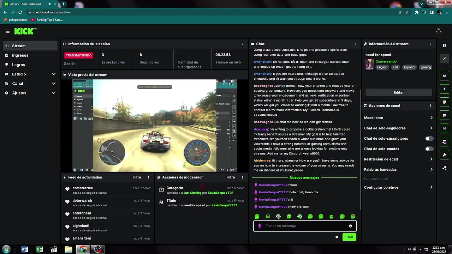This screenshot has width=452, height=254.
Task: Click the three-dots cluster icon at rail bottom
Action: point(444,168)
